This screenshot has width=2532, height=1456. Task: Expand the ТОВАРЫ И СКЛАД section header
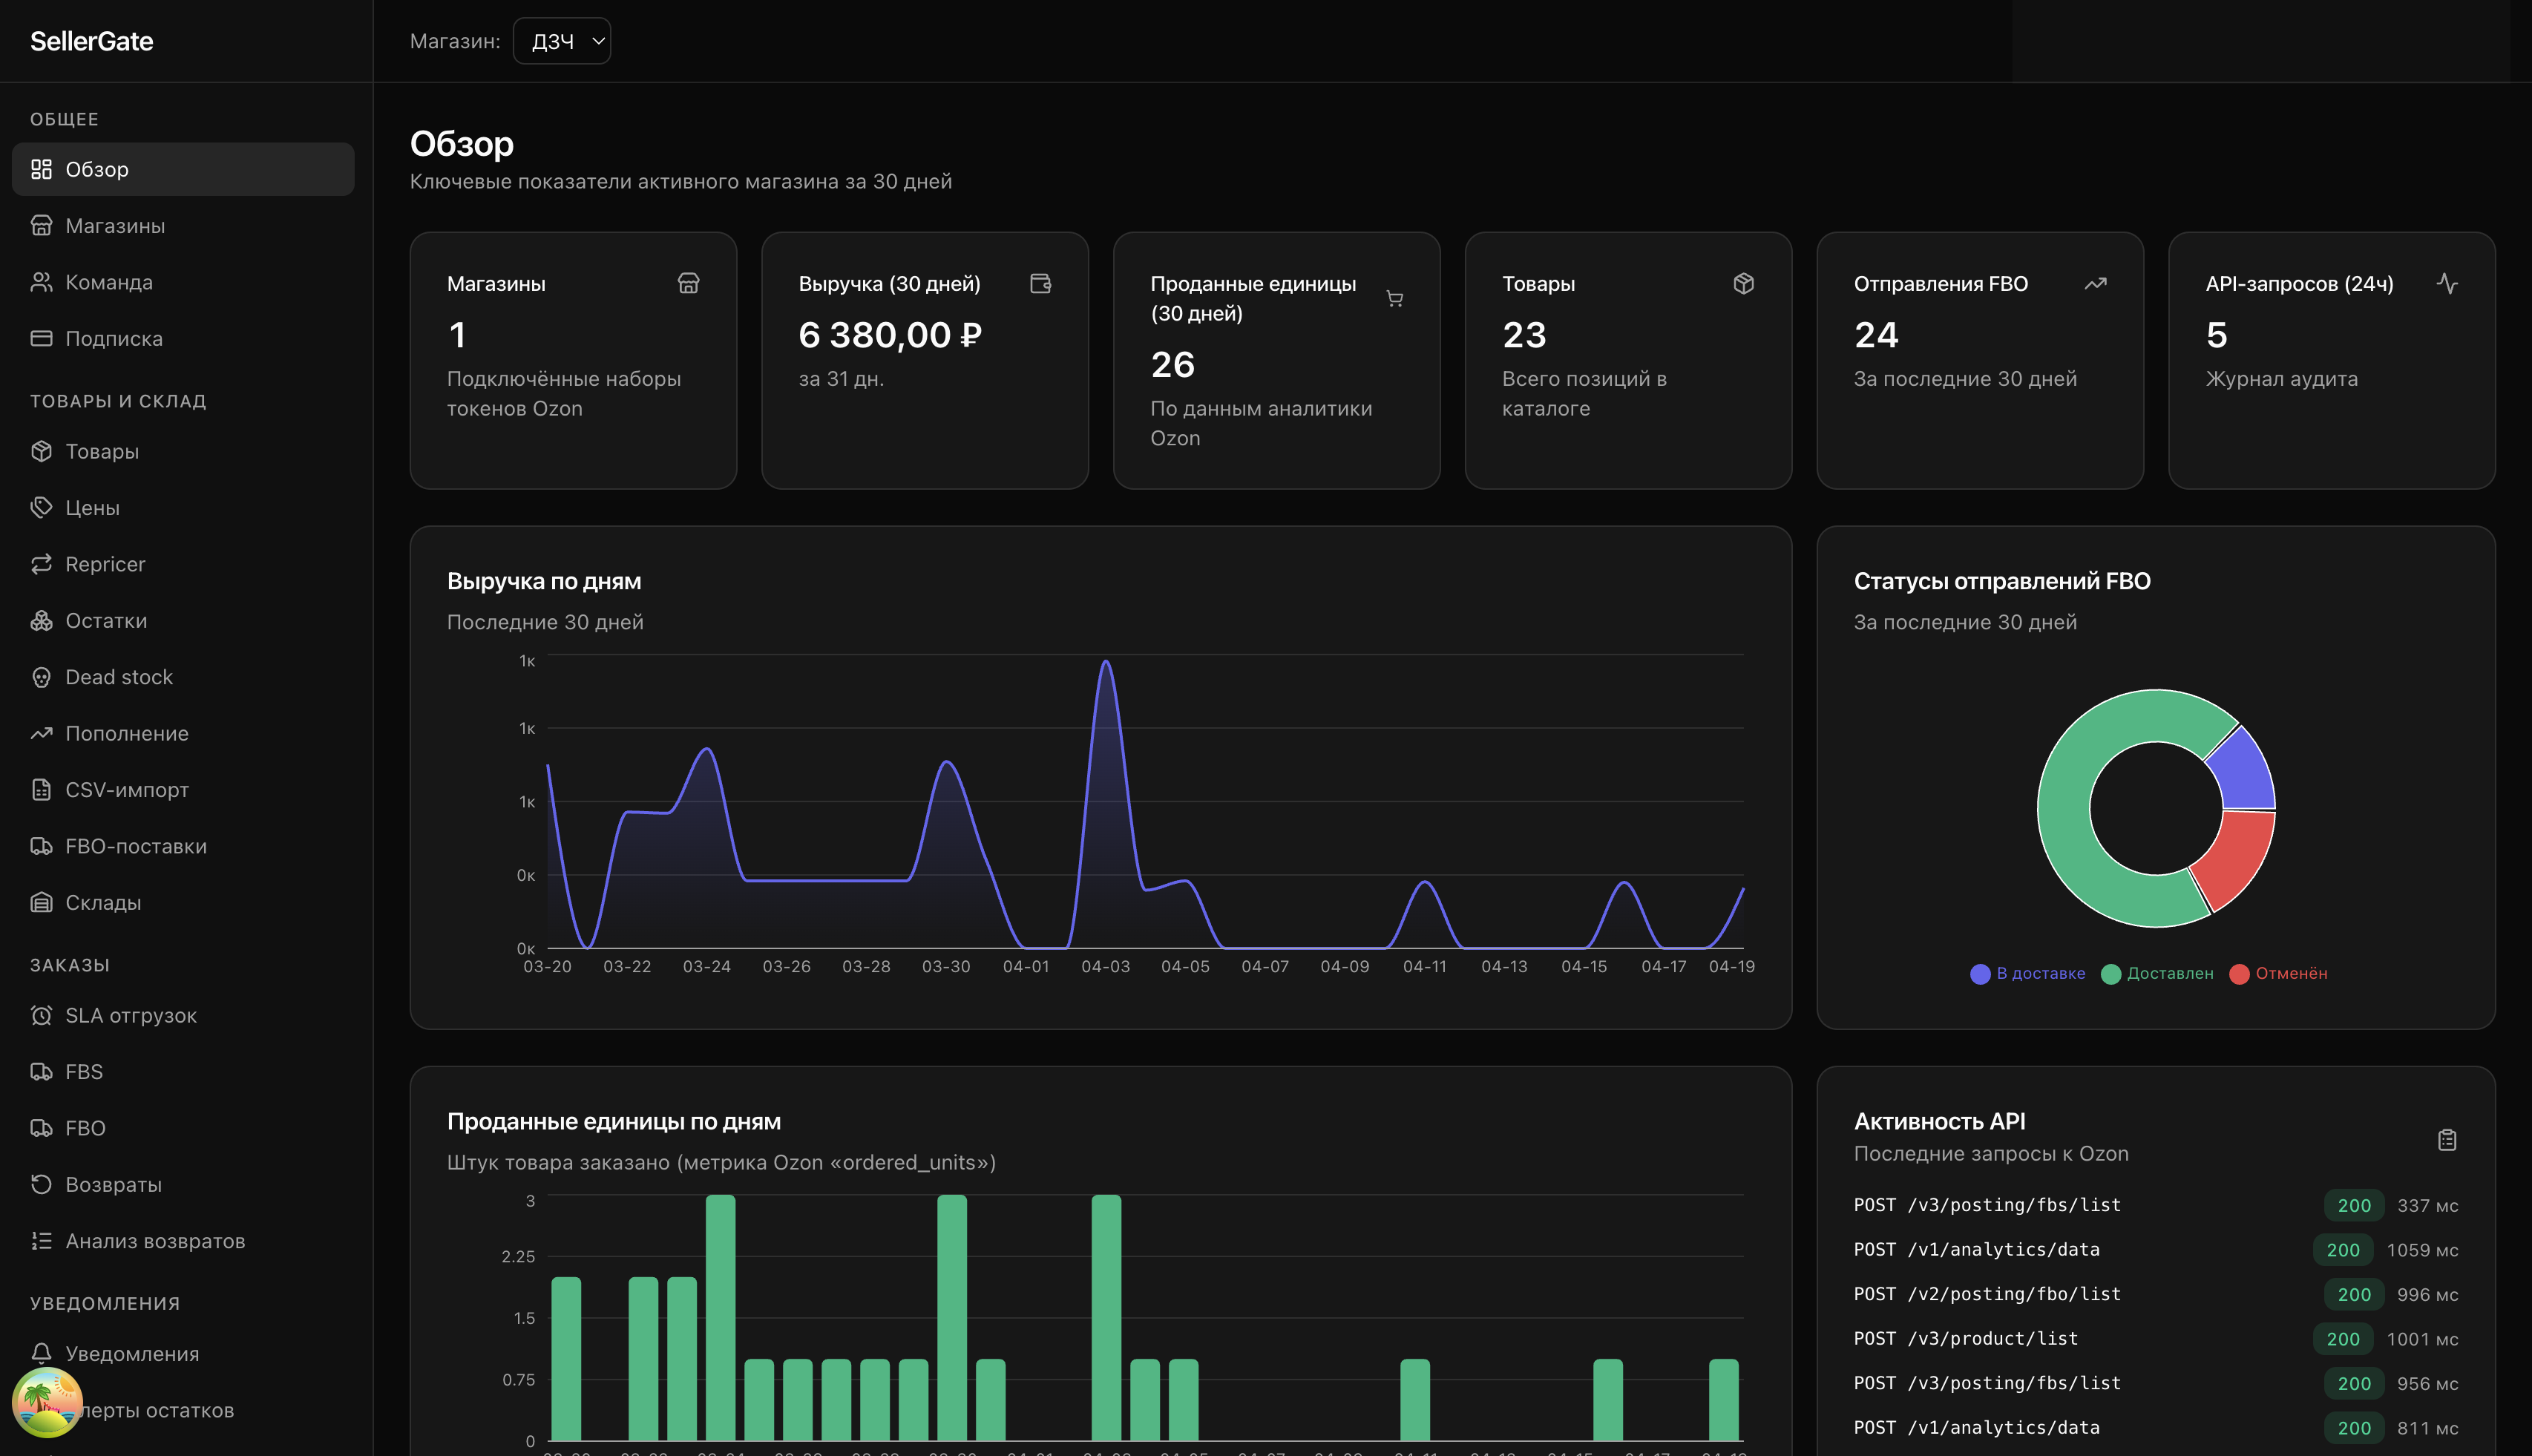point(119,400)
